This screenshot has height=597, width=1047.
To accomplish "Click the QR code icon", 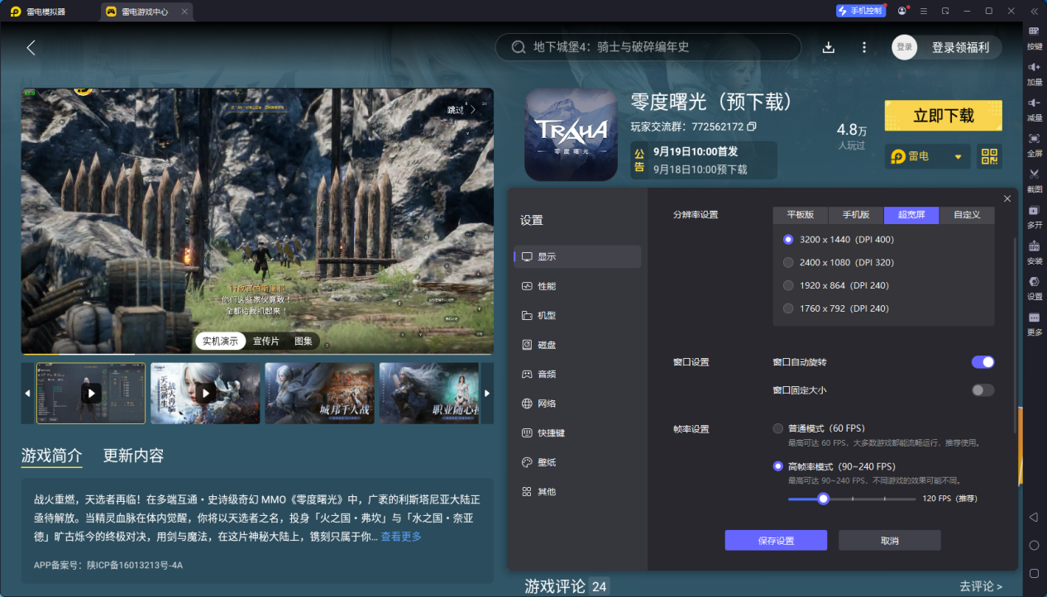I will (x=989, y=156).
